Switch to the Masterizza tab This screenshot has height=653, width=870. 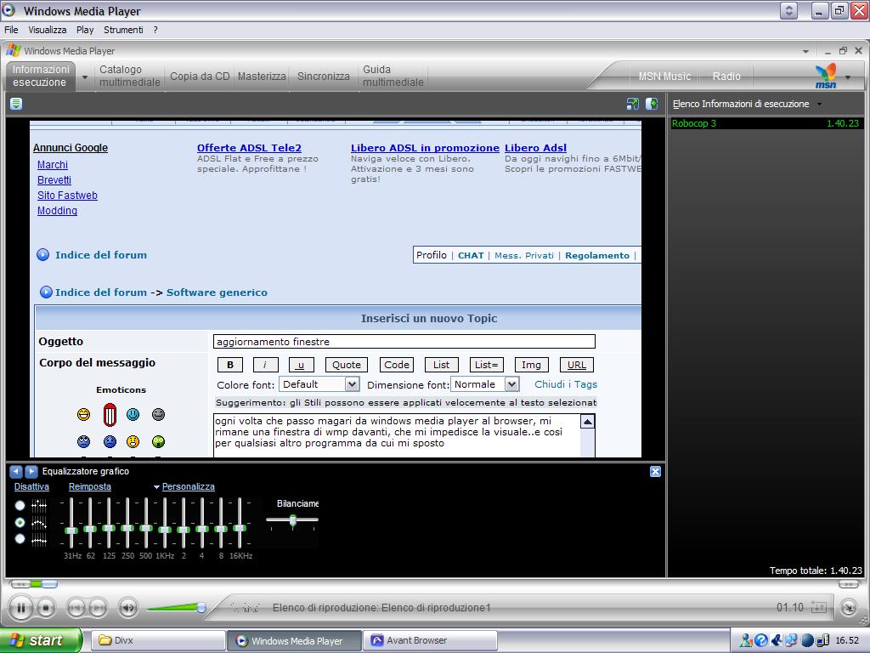262,77
